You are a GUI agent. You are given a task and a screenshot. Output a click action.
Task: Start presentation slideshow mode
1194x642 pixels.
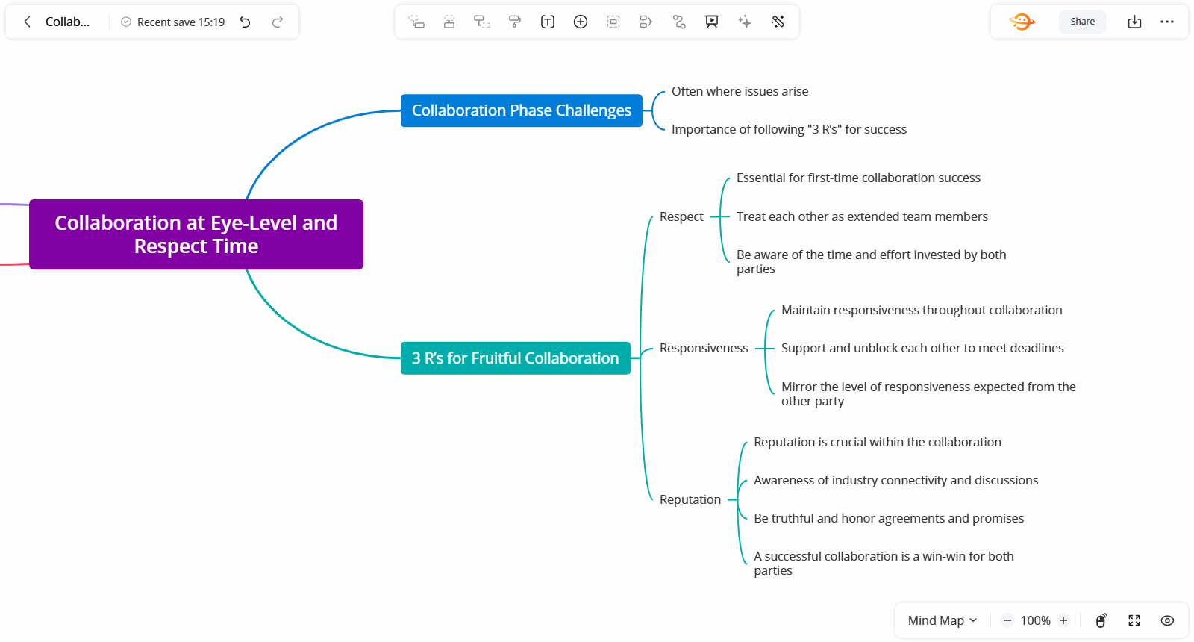pos(712,22)
